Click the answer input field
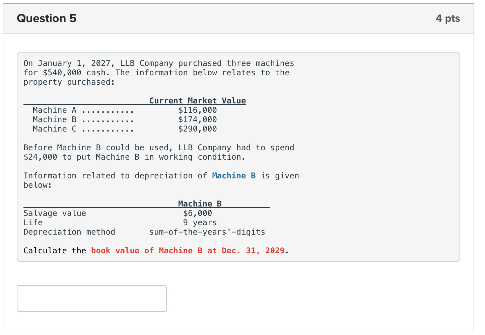This screenshot has width=485, height=335. pyautogui.click(x=91, y=298)
